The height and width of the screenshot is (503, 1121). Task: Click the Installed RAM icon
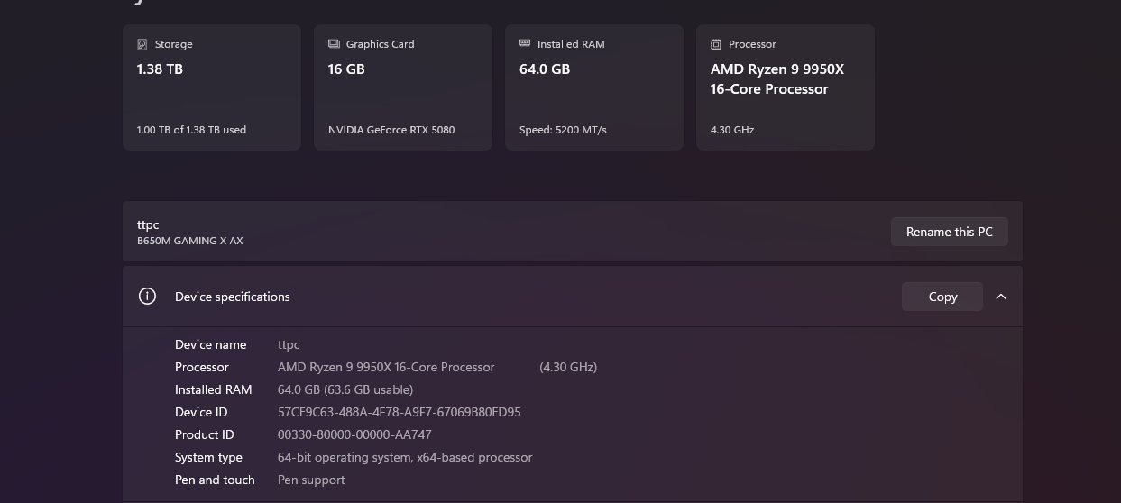525,43
